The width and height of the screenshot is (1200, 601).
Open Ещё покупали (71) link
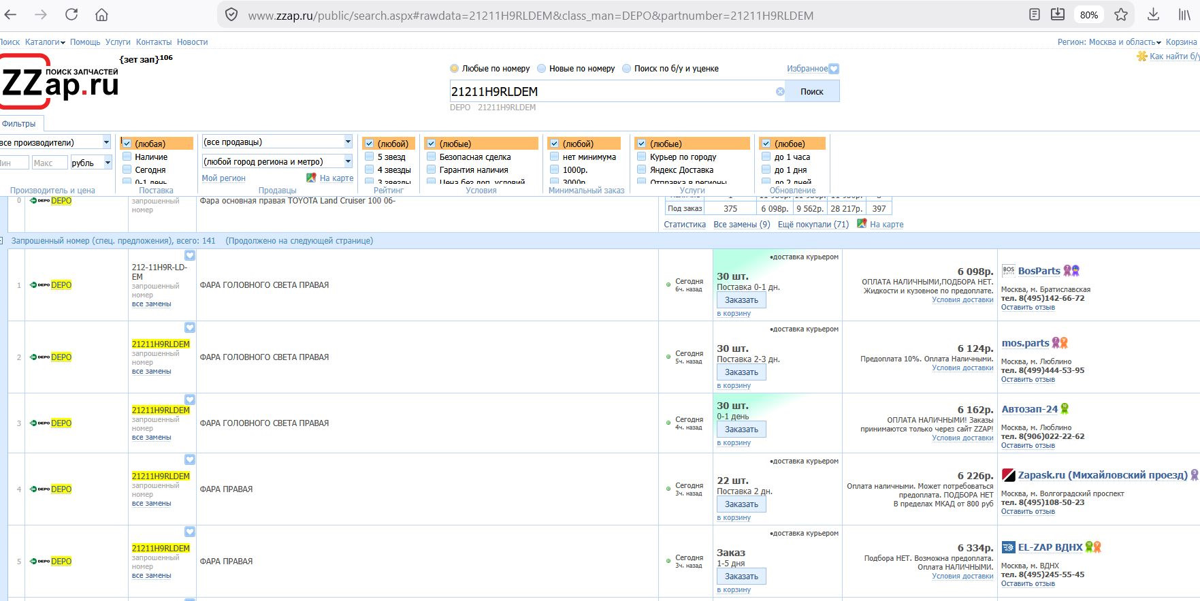(x=813, y=225)
